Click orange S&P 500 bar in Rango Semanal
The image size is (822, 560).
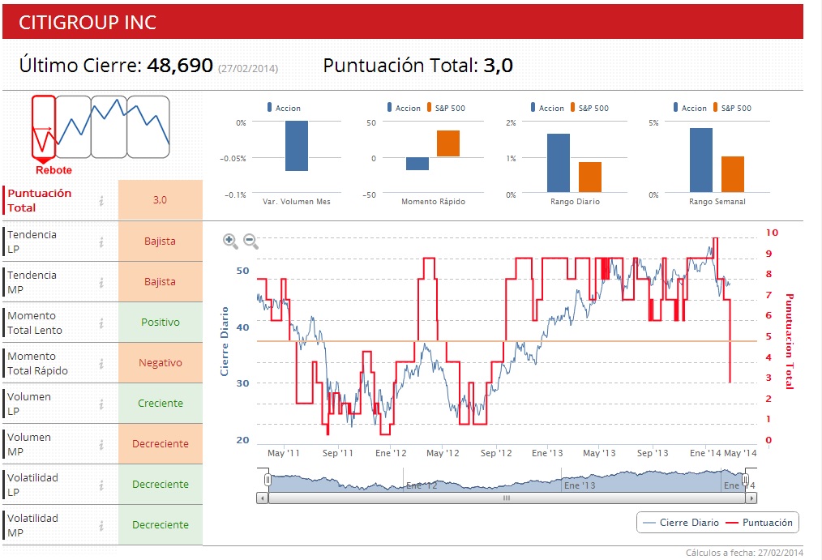(x=733, y=174)
